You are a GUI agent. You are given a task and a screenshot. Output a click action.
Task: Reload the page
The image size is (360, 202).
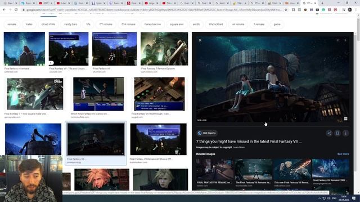16,10
